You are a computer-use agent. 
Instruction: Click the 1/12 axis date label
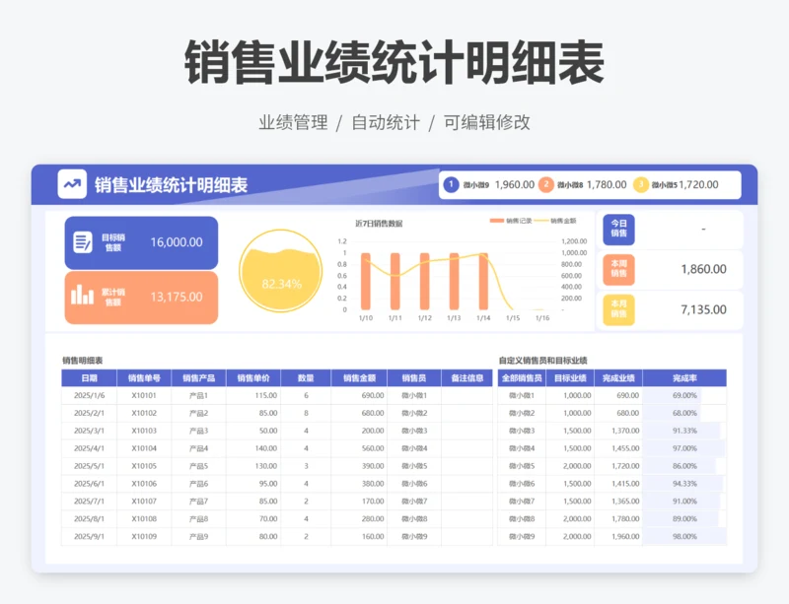pos(425,318)
